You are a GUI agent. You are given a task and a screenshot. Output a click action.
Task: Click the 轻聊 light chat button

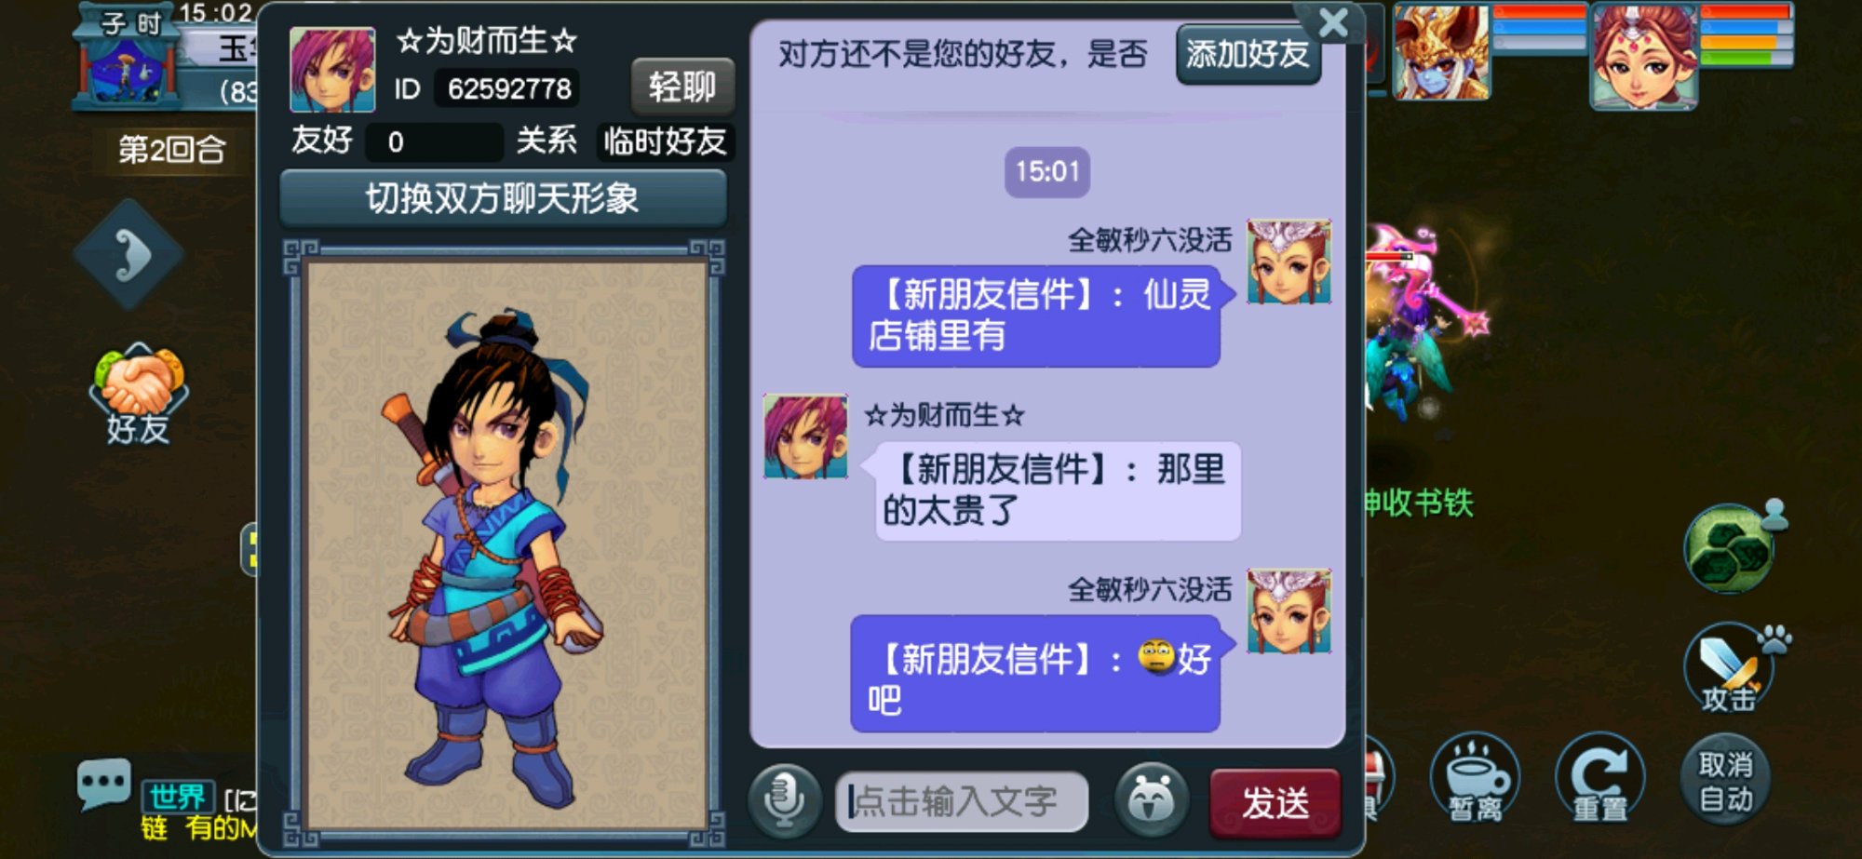click(x=682, y=87)
